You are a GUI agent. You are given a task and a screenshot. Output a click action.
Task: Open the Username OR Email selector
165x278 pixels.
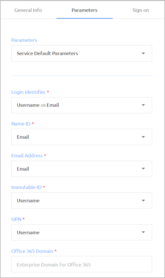(82, 105)
